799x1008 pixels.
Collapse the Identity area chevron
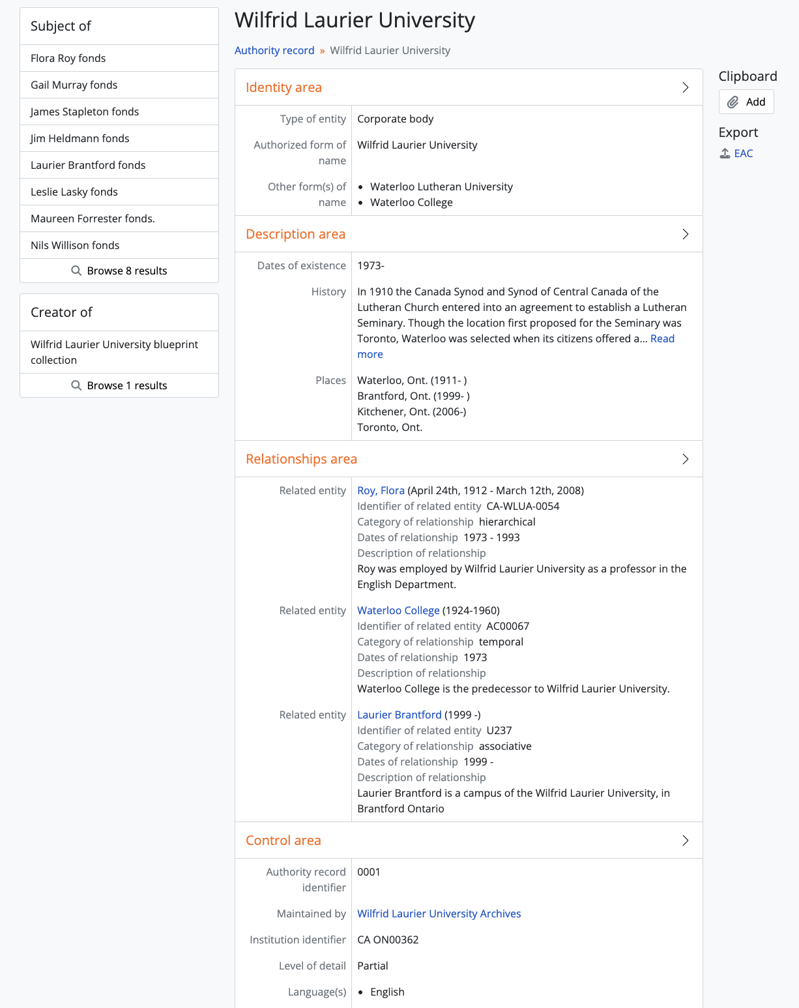coord(685,87)
